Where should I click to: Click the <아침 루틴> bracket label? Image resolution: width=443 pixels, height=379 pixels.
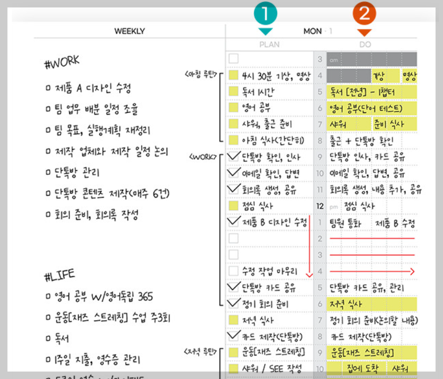click(201, 75)
